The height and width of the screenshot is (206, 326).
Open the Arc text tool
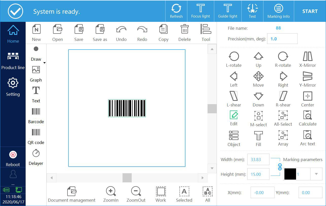tap(307, 138)
